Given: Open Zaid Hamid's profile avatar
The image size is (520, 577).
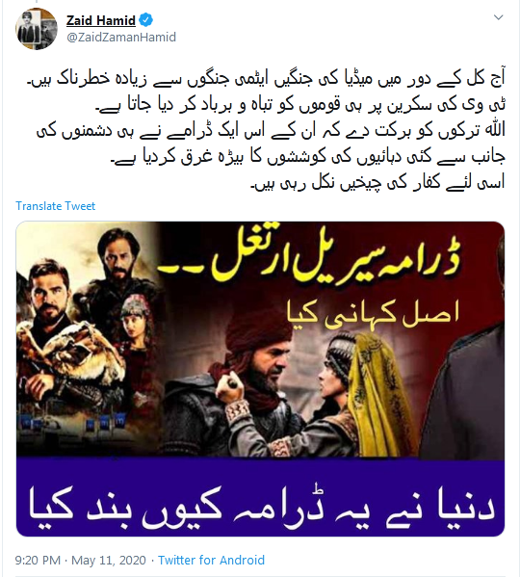Looking at the screenshot, I should coord(37,29).
